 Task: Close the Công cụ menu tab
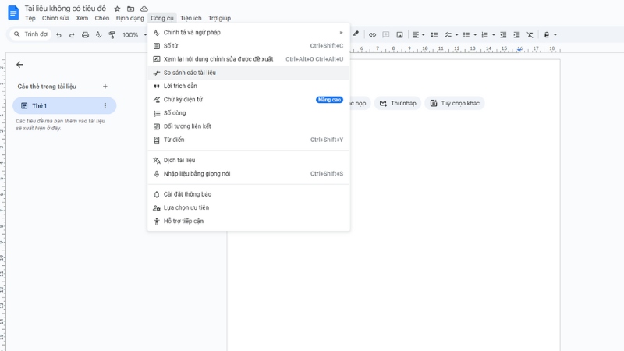[x=162, y=18]
